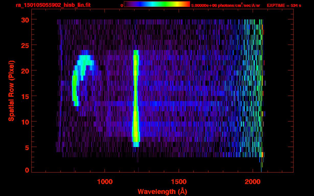Select the 1500 wavelength tick label
314x196 pixels.
point(179,182)
